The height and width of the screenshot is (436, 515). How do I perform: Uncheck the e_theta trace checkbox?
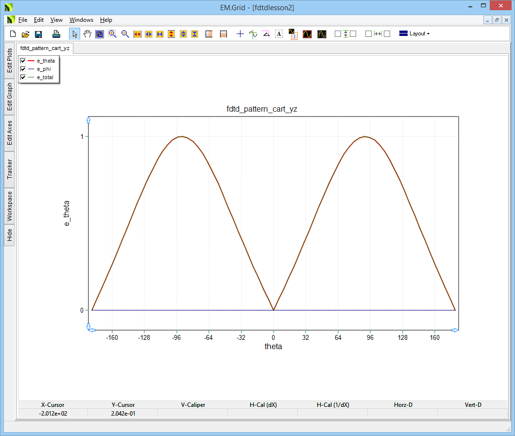pos(23,61)
